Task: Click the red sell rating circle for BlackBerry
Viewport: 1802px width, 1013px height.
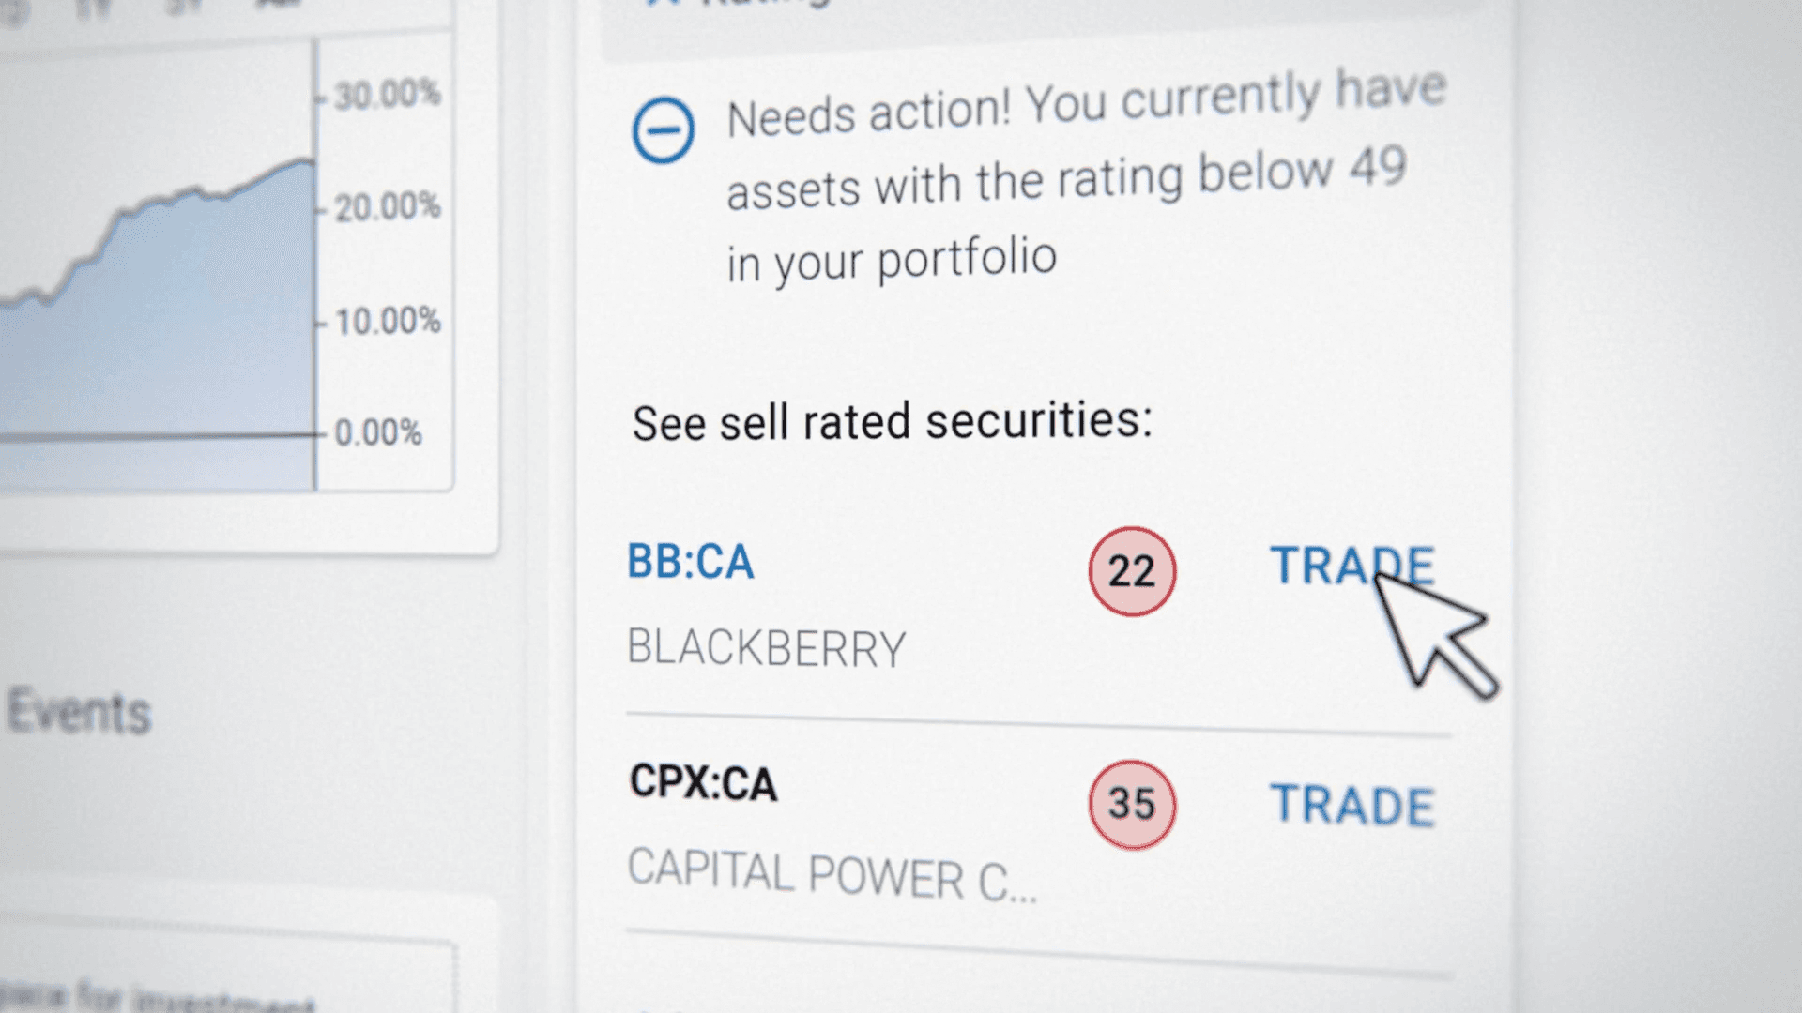Action: click(x=1131, y=570)
